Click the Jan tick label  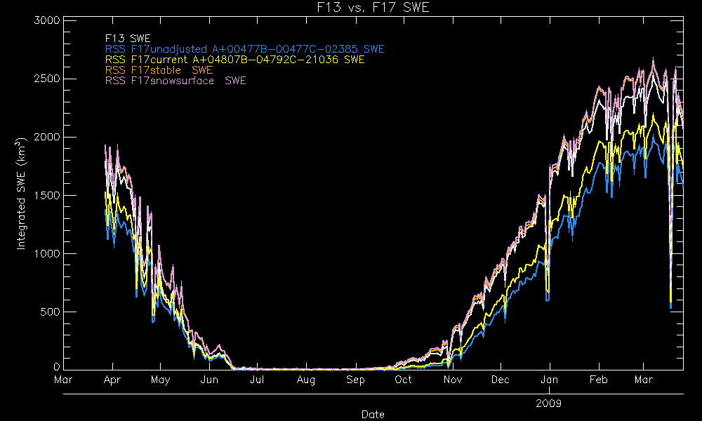coord(549,380)
